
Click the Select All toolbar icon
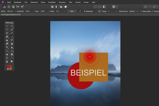(95, 7)
